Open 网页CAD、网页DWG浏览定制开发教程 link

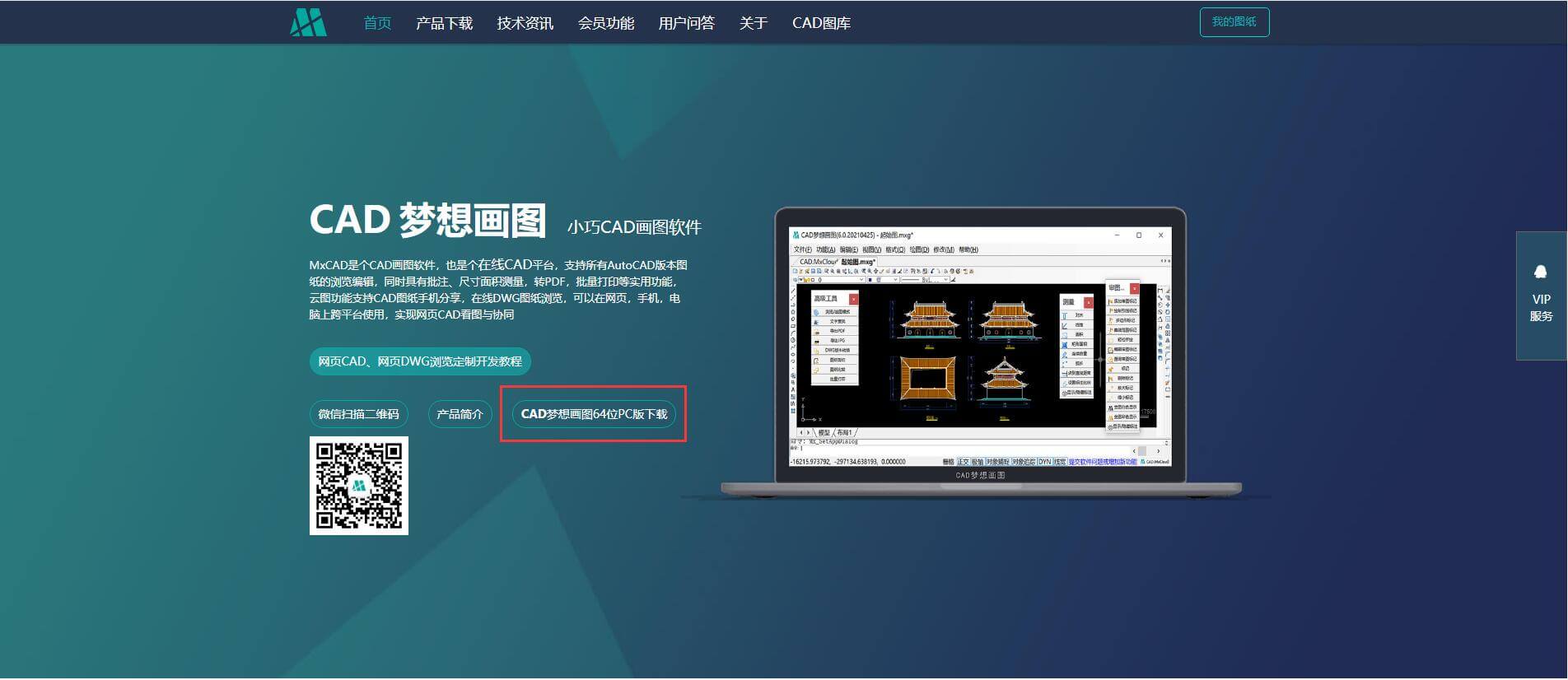click(420, 361)
